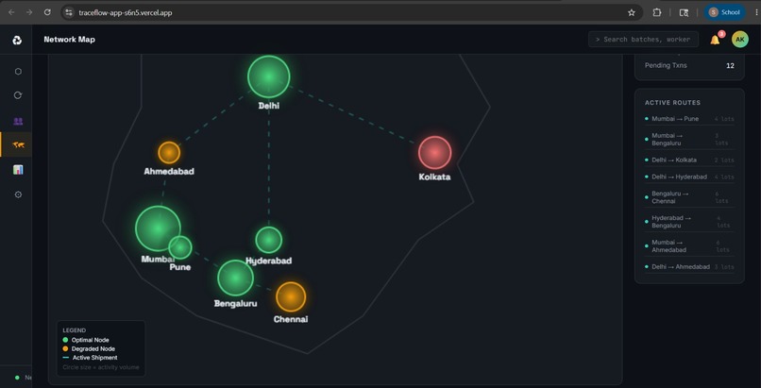Open the bar chart analytics sidebar icon

18,170
